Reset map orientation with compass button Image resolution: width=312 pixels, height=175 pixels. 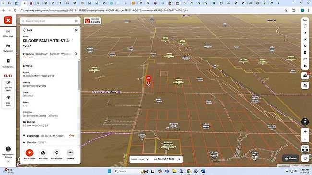pyautogui.click(x=305, y=121)
